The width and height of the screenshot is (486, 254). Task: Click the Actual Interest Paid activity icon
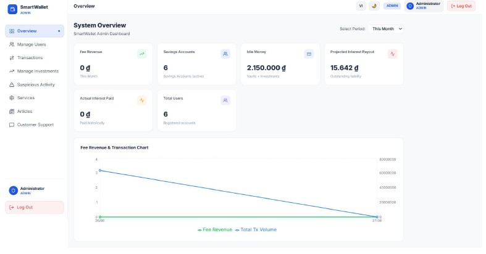pos(141,100)
